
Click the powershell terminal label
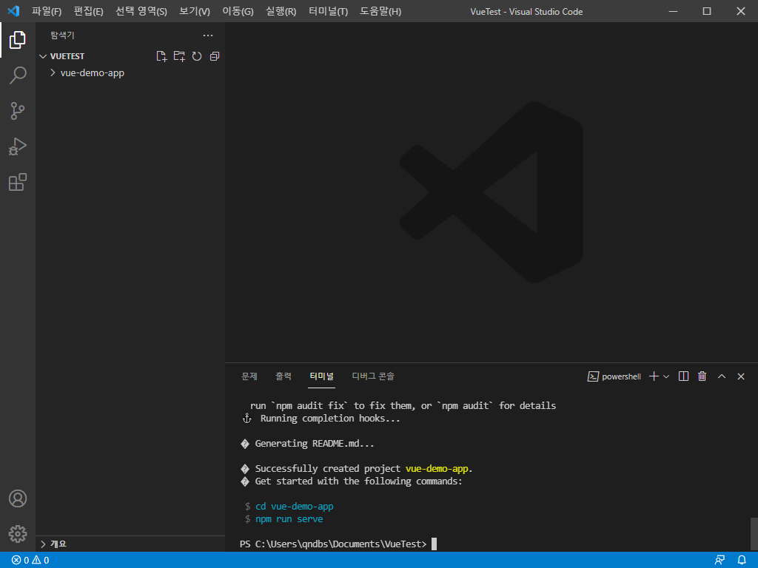(614, 376)
